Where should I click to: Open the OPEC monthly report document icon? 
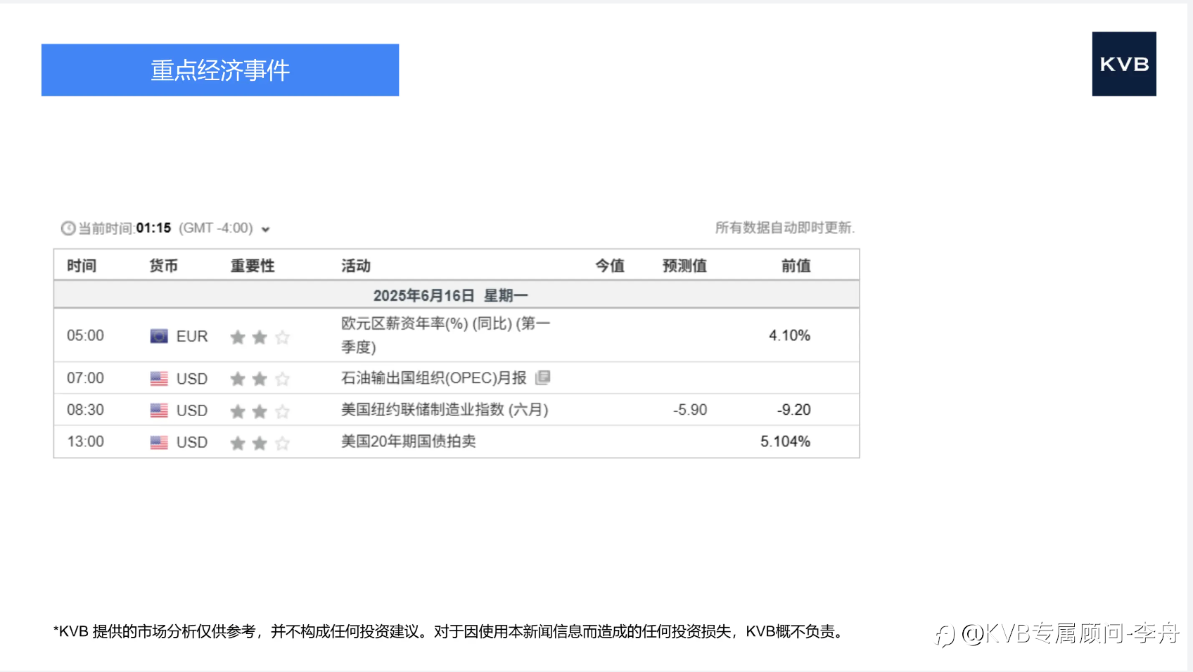[x=542, y=378]
